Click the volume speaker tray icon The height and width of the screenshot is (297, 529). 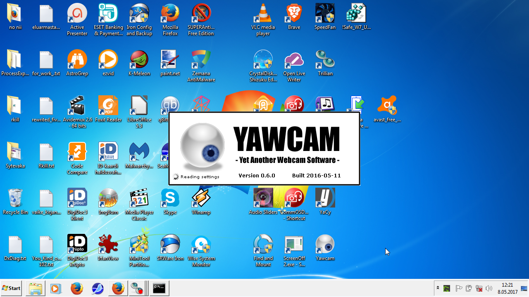tap(489, 288)
